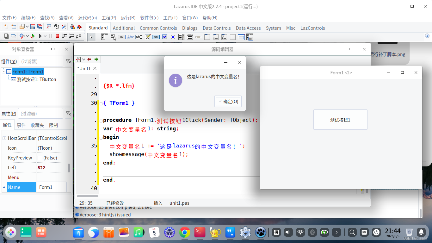Switch to the Common Controls palette tab

[x=158, y=28]
